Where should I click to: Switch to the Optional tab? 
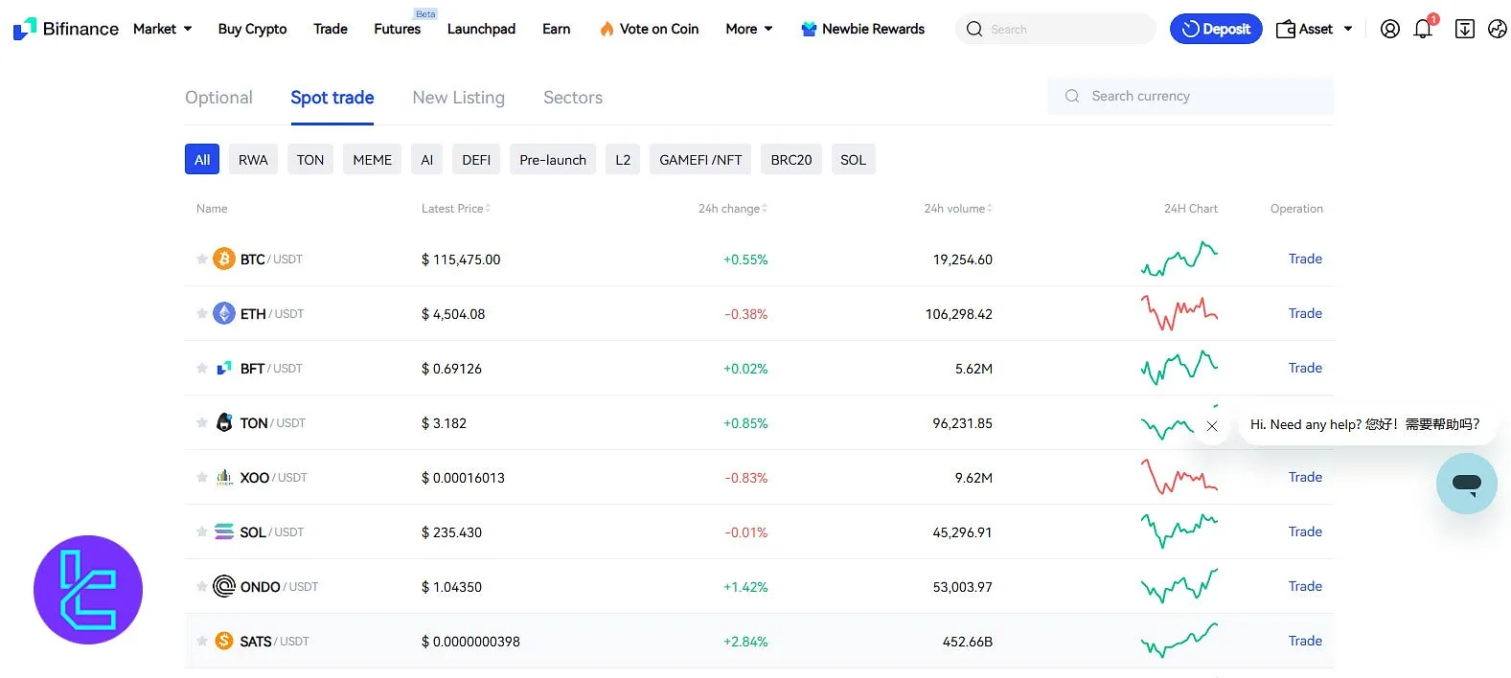click(x=218, y=98)
